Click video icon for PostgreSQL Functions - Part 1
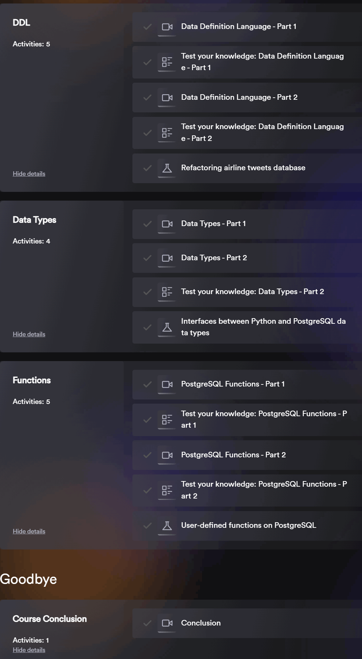This screenshot has width=362, height=659. coord(167,384)
